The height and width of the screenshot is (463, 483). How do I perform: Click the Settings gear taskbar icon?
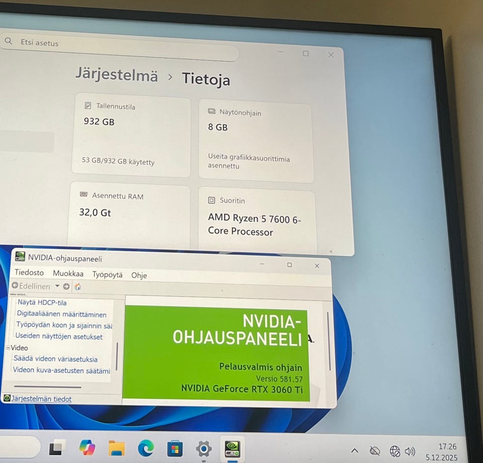coord(204,449)
